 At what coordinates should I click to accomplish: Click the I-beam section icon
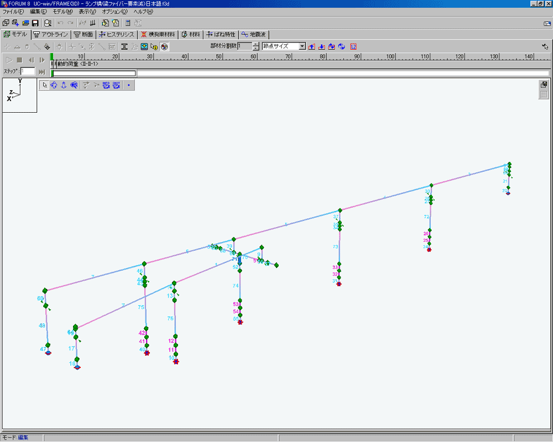tap(124, 47)
